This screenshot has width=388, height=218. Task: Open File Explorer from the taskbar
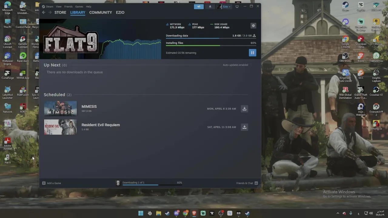click(x=159, y=213)
